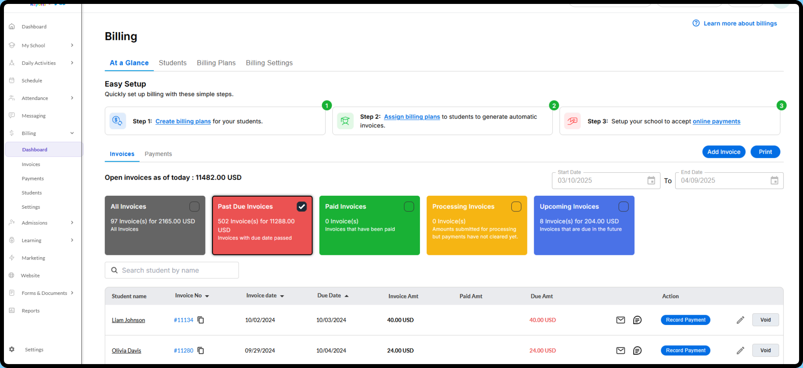Viewport: 803px width, 368px height.
Task: Copy invoice number #11134
Action: coord(201,320)
